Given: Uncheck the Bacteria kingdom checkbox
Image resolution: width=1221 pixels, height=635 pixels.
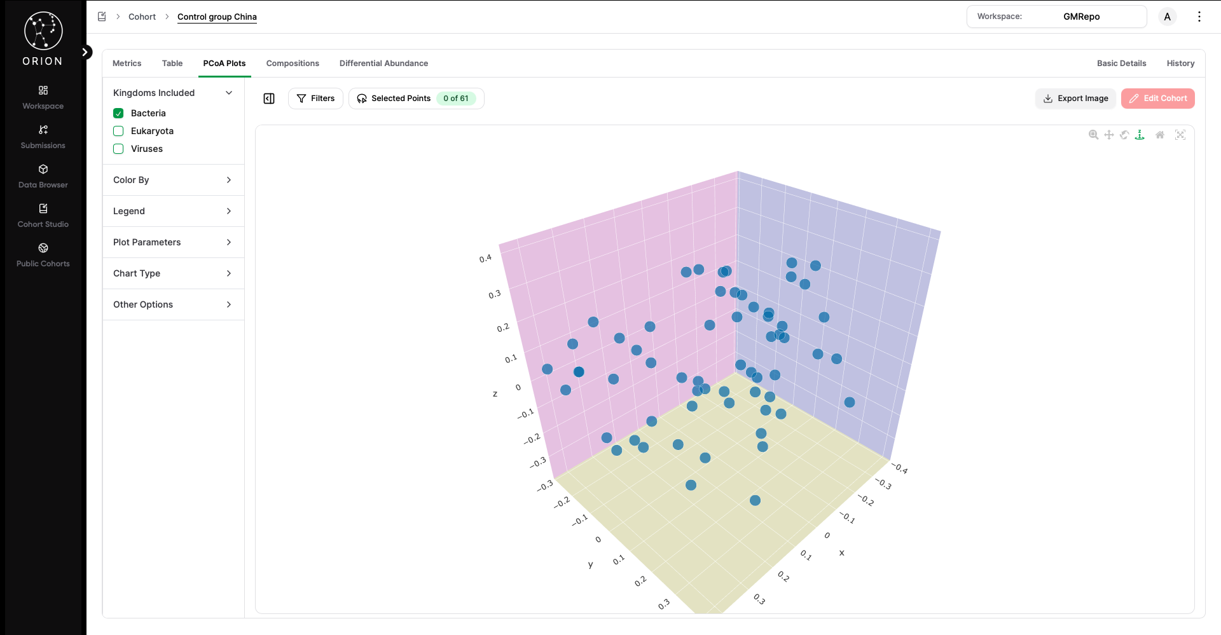Looking at the screenshot, I should point(118,113).
